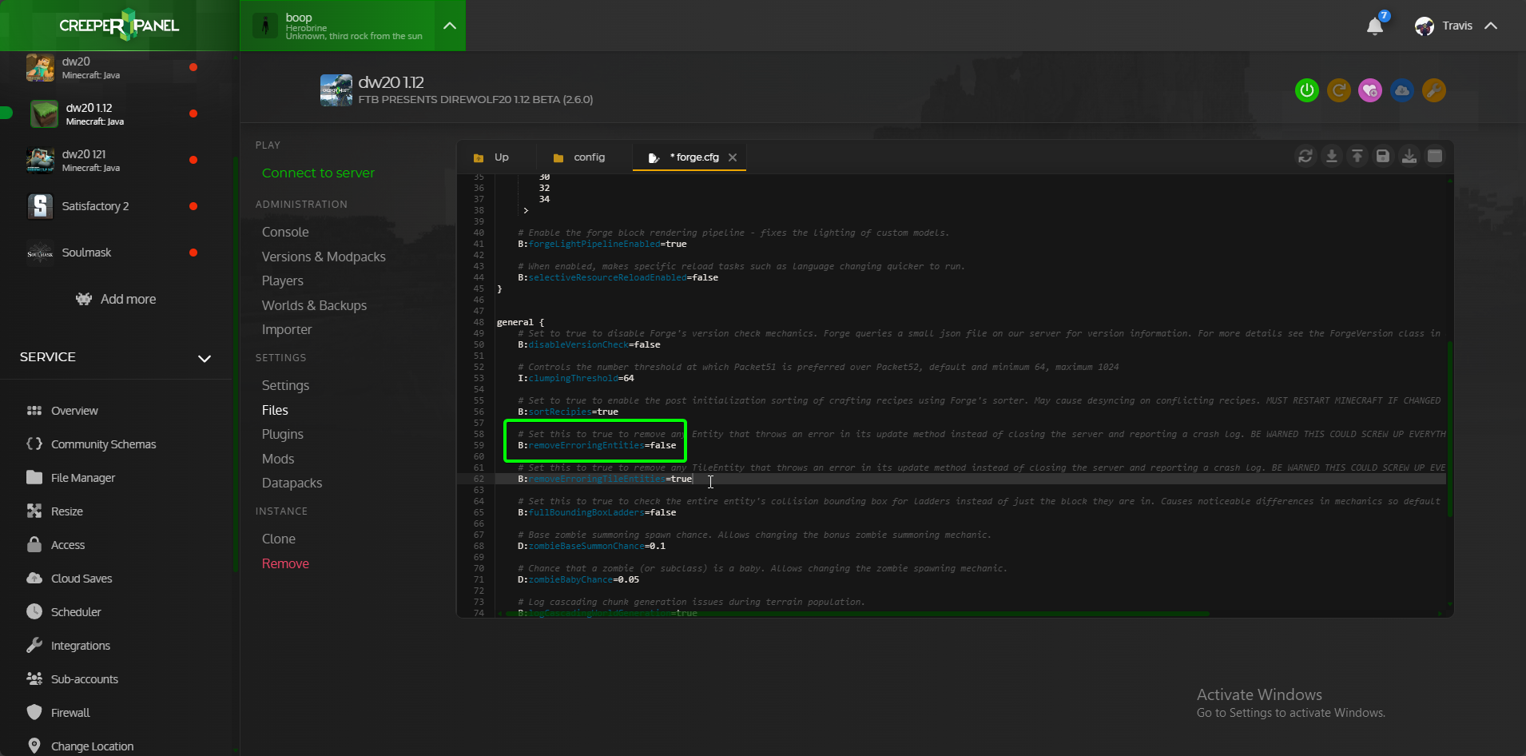The width and height of the screenshot is (1526, 756).
Task: Click line 59 removeErroringEntities=false text
Action: 597,446
